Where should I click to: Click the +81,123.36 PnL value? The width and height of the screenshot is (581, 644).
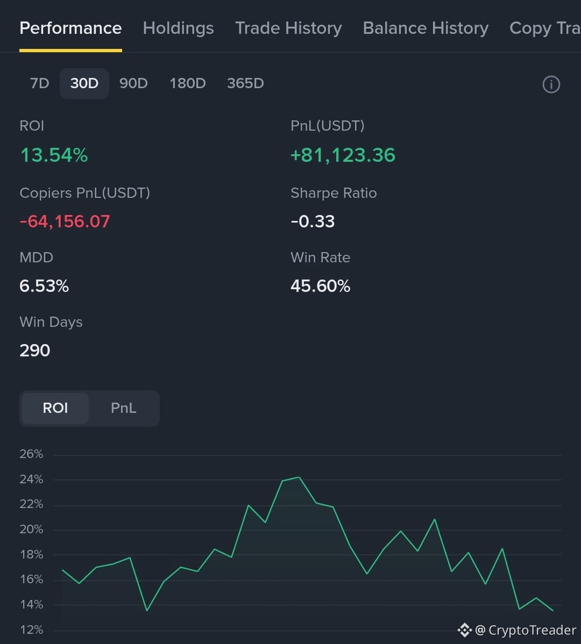[343, 155]
